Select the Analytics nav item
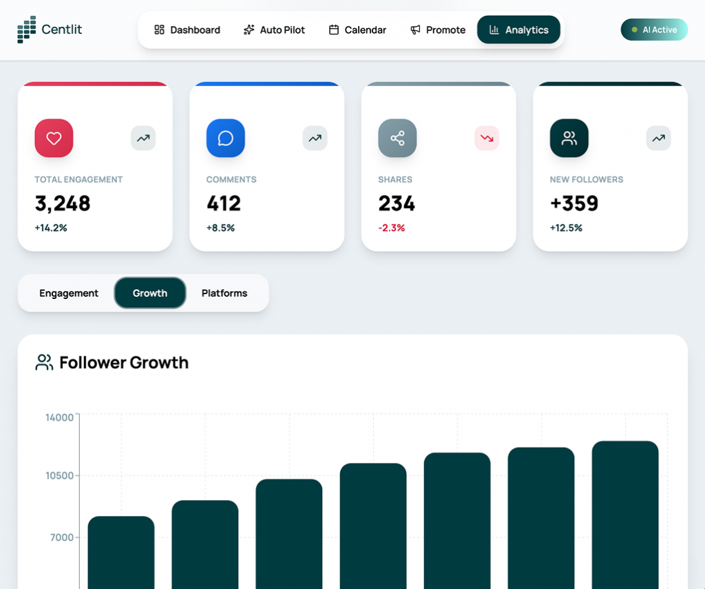 (518, 30)
